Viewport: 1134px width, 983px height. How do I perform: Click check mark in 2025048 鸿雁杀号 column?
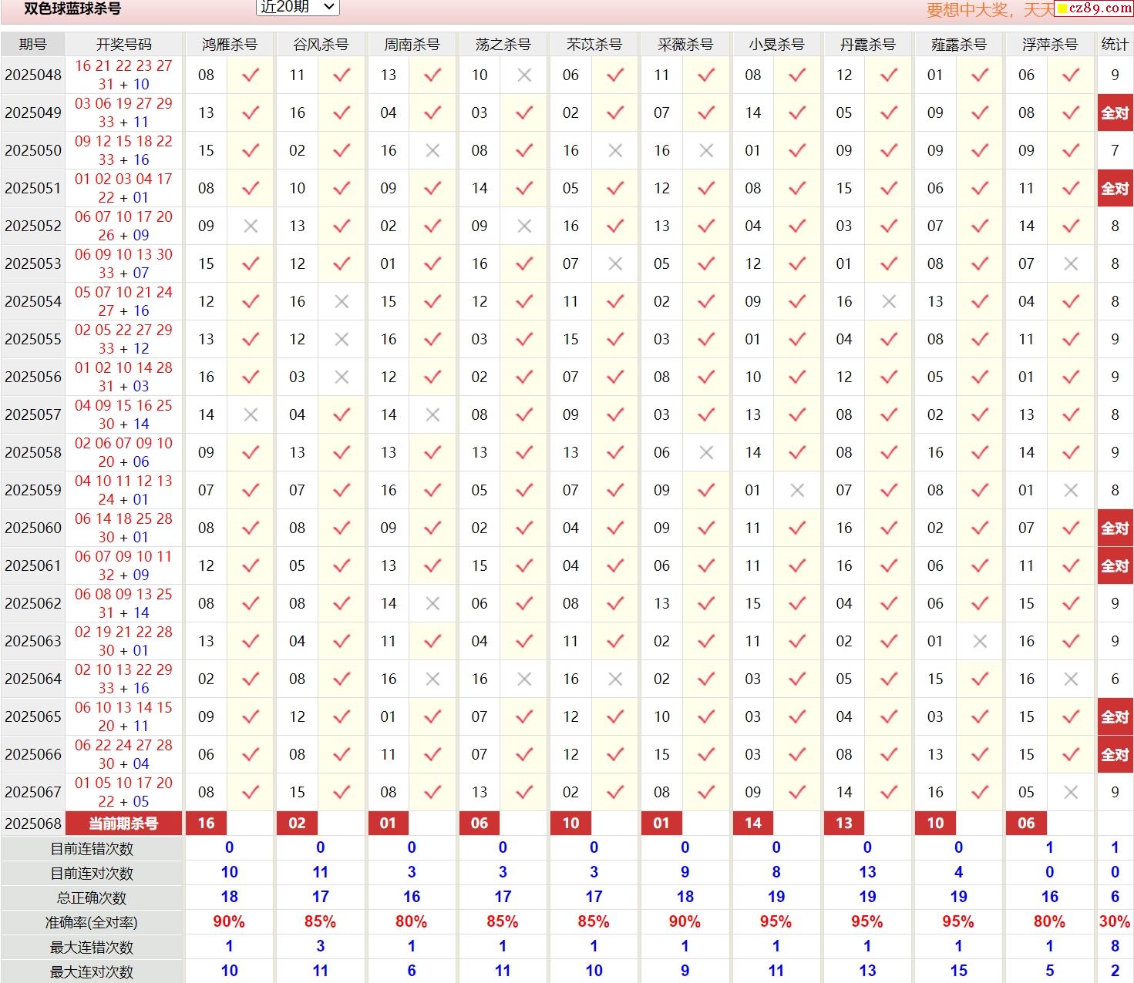pyautogui.click(x=251, y=75)
